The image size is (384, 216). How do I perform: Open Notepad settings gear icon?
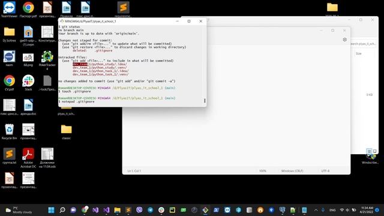pos(344,40)
